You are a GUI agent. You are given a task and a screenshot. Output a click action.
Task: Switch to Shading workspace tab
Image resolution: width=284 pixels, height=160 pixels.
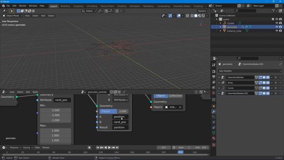[122, 6]
